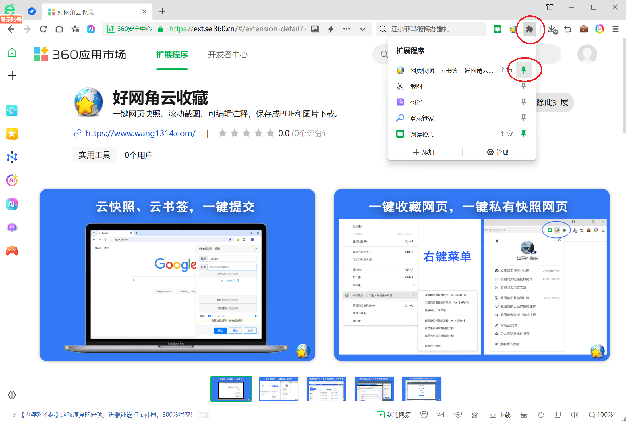Pin the 截图 extension to toolbar
Viewport: 626px width, 421px height.
523,86
